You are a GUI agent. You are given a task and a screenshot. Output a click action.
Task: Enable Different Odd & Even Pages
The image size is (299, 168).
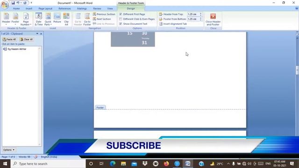tap(121, 19)
